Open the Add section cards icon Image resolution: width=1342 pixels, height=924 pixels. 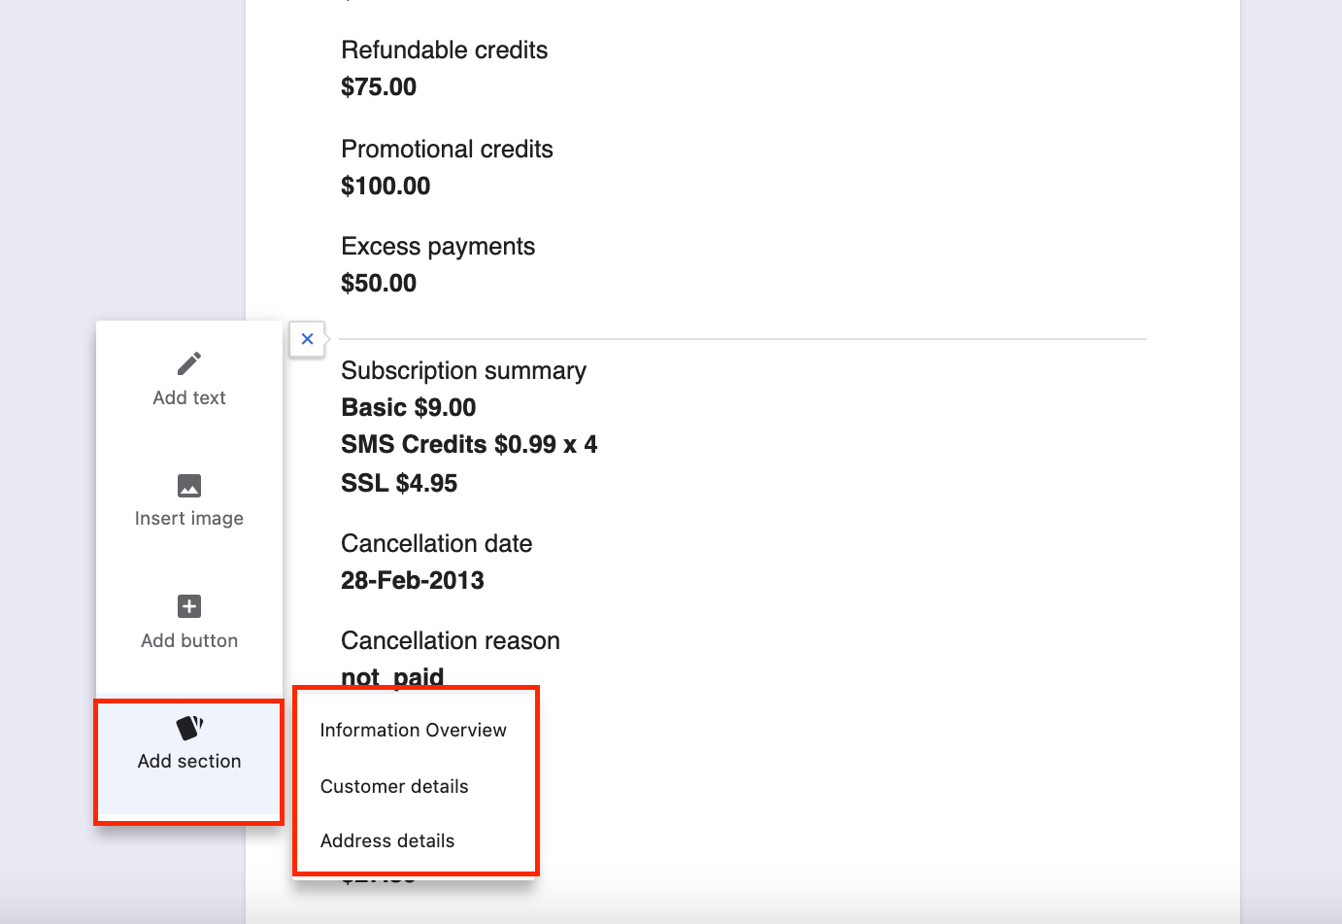click(x=189, y=728)
